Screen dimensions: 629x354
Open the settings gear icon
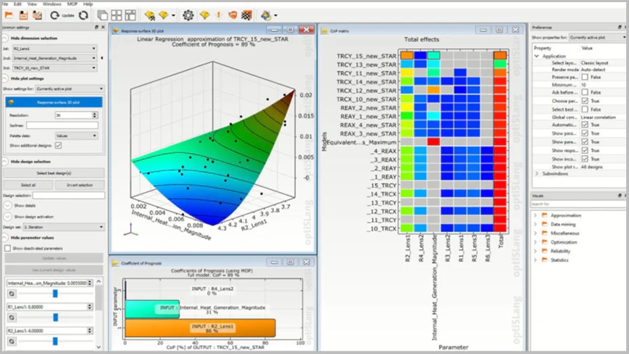[x=188, y=15]
